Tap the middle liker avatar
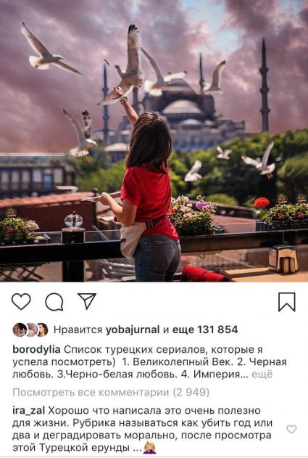Screen dimensions: 308x458 pyautogui.click(x=31, y=330)
